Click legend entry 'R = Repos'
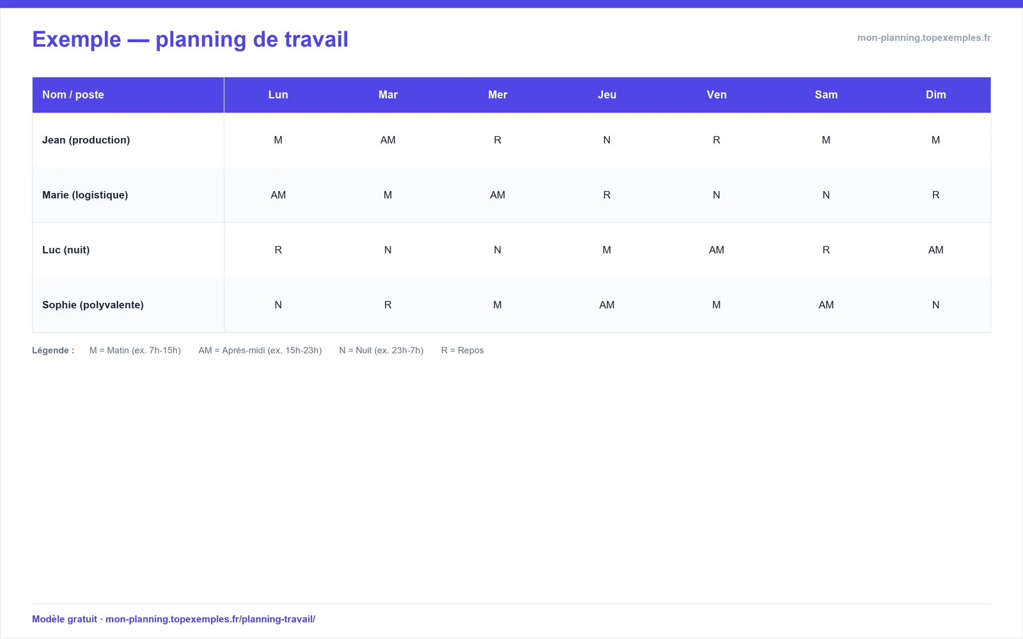1023x639 pixels. coord(462,350)
